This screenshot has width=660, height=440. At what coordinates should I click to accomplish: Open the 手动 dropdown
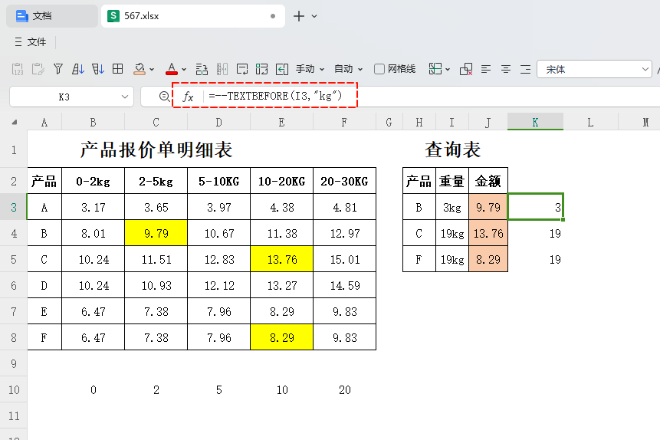point(310,69)
